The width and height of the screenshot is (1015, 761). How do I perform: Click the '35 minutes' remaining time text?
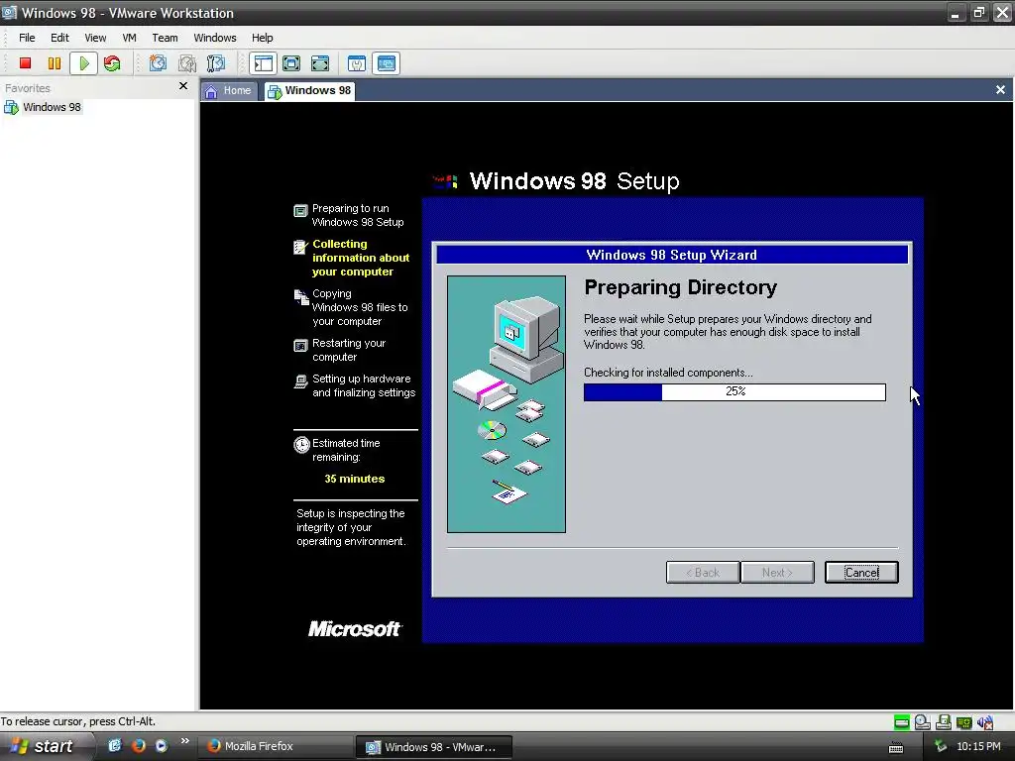pos(354,479)
